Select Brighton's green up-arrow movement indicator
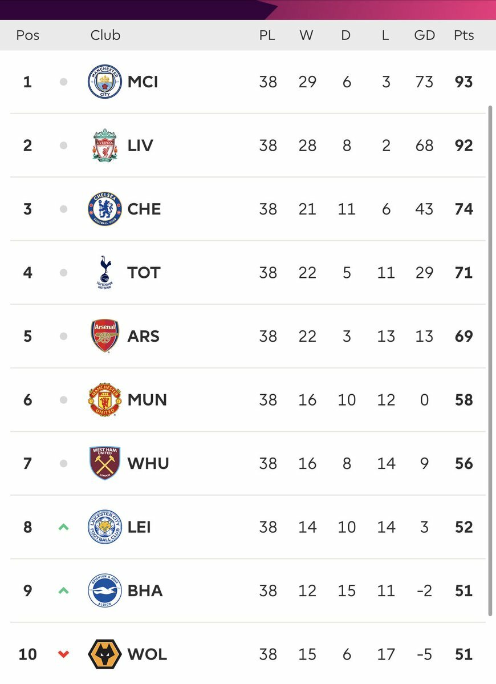Image resolution: width=496 pixels, height=684 pixels. [x=64, y=590]
